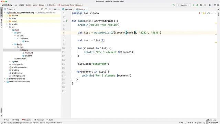
Task: Expand External Libraries node
Action: 4,79
